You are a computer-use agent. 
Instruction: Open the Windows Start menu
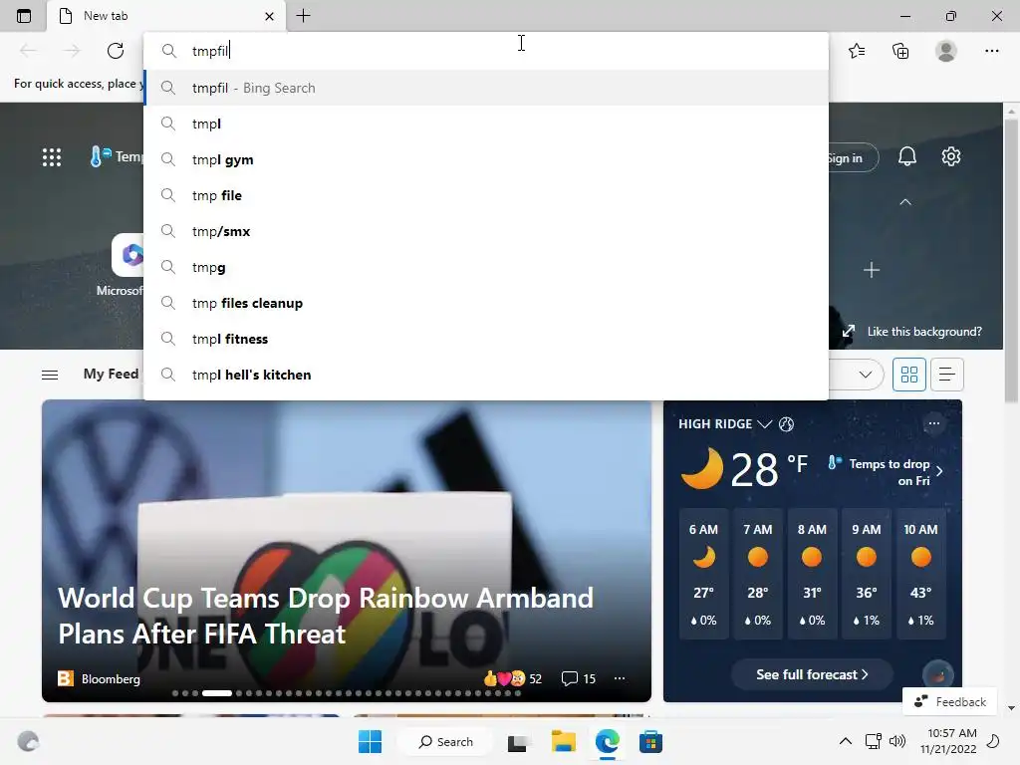point(371,741)
